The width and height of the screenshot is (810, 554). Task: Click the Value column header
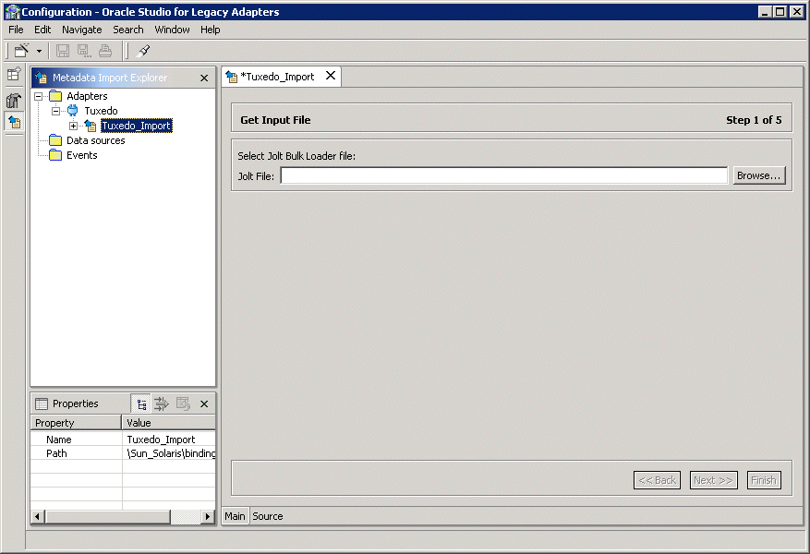[x=169, y=423]
